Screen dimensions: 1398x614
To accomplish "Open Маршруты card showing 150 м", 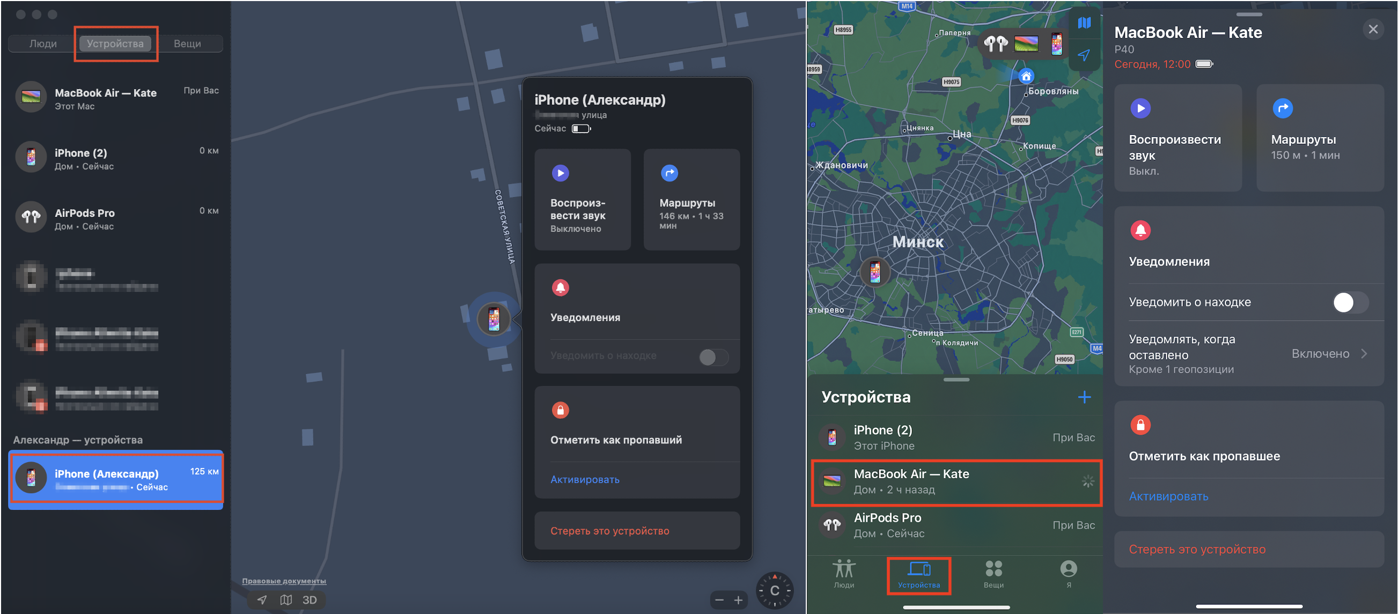I will (1320, 138).
